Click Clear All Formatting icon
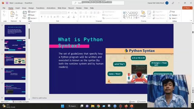Screen dimensions: 194x109 pyautogui.click(x=75, y=13)
